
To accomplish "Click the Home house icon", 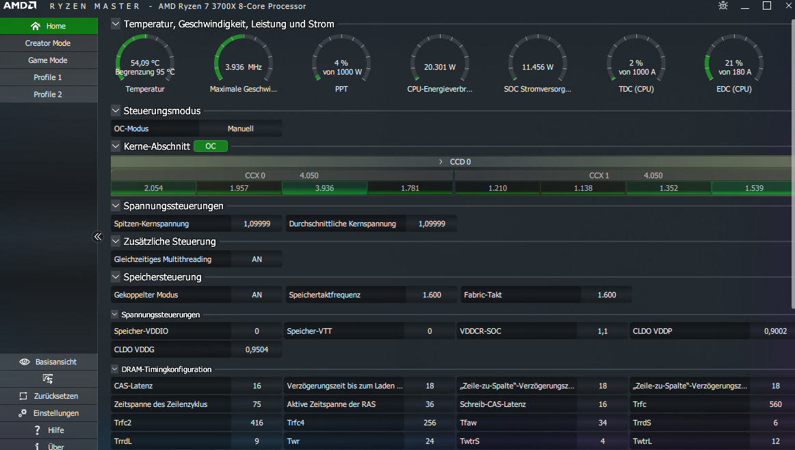I will [x=36, y=26].
